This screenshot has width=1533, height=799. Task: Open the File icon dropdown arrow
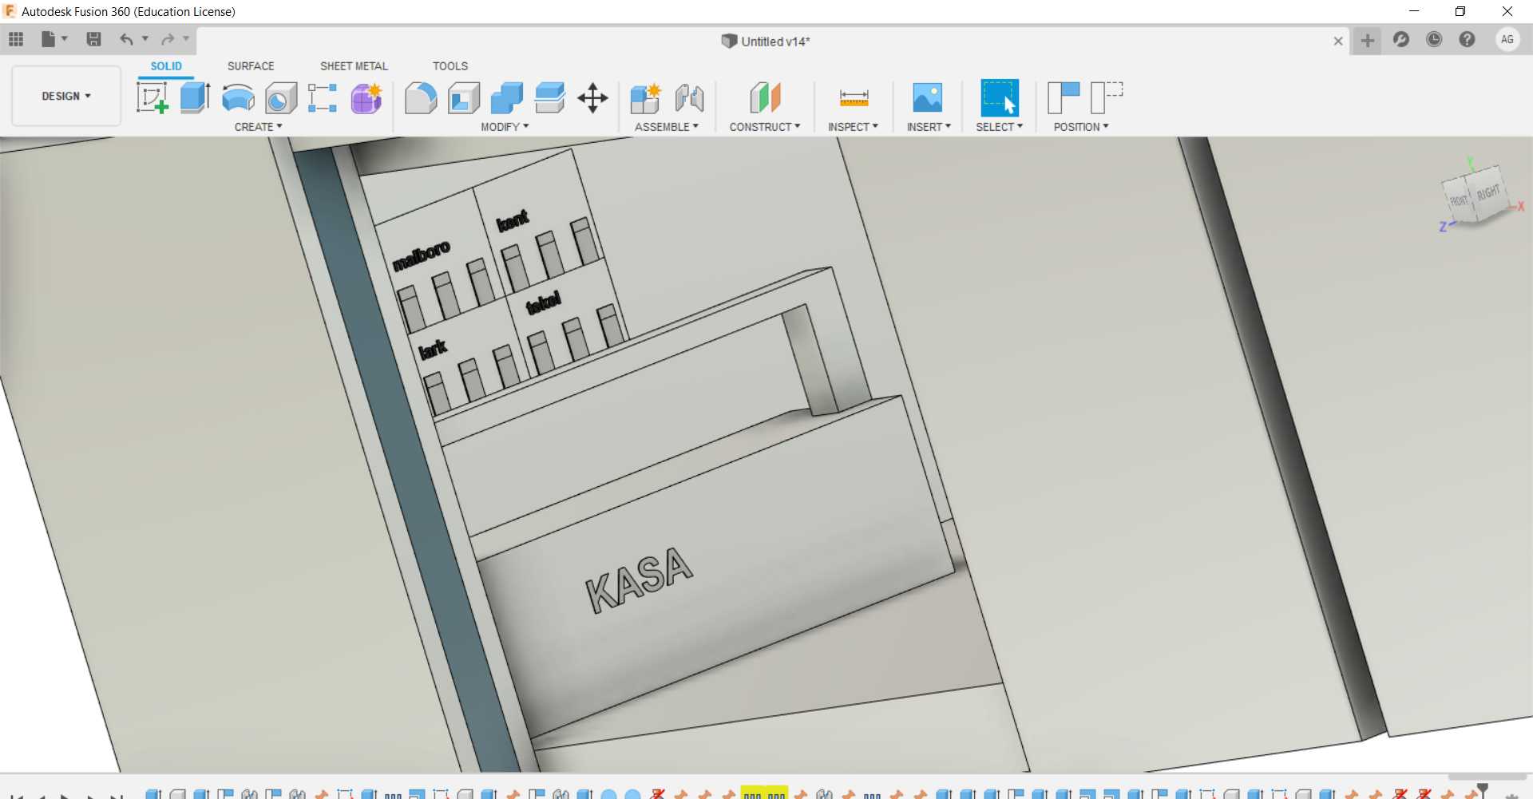65,38
